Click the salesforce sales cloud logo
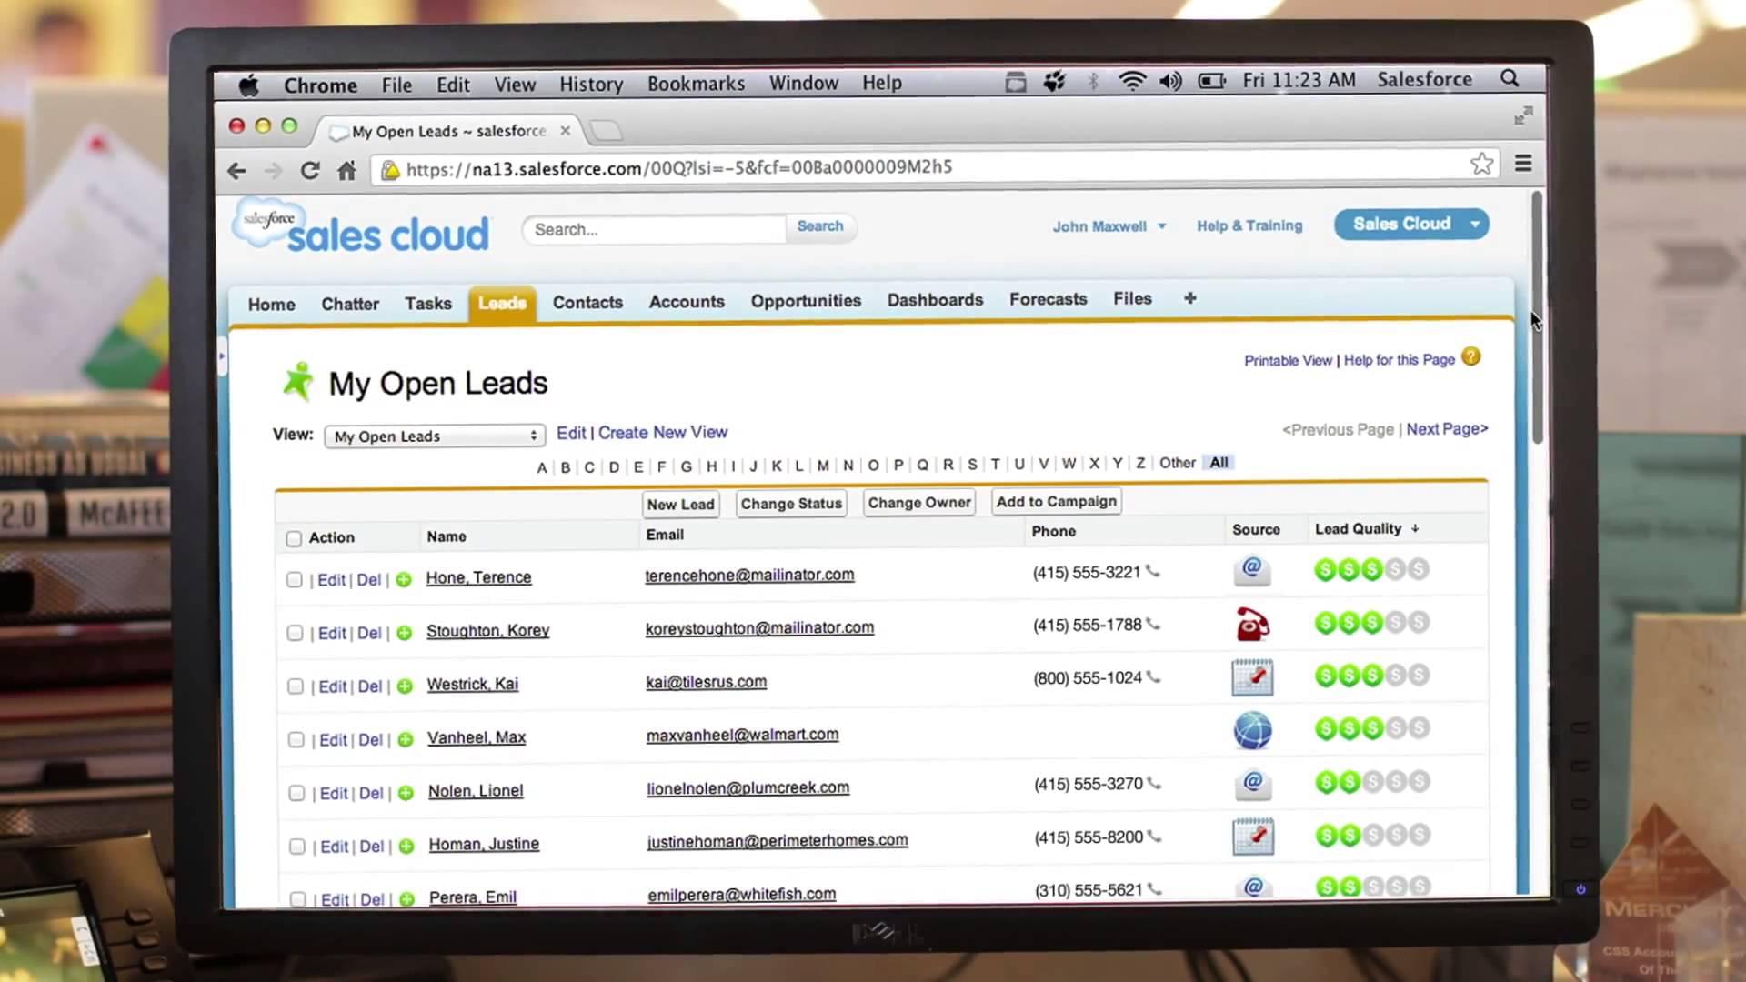 coord(360,226)
